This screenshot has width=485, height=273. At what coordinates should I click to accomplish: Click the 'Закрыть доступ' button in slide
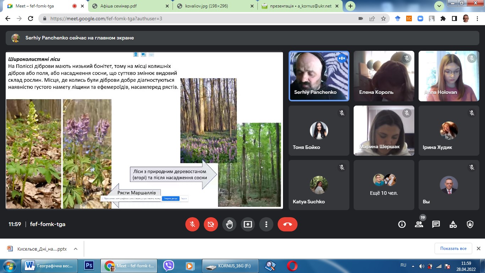click(170, 199)
